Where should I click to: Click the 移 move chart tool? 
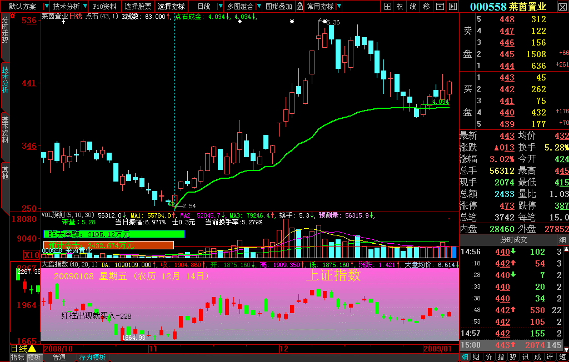426,6
